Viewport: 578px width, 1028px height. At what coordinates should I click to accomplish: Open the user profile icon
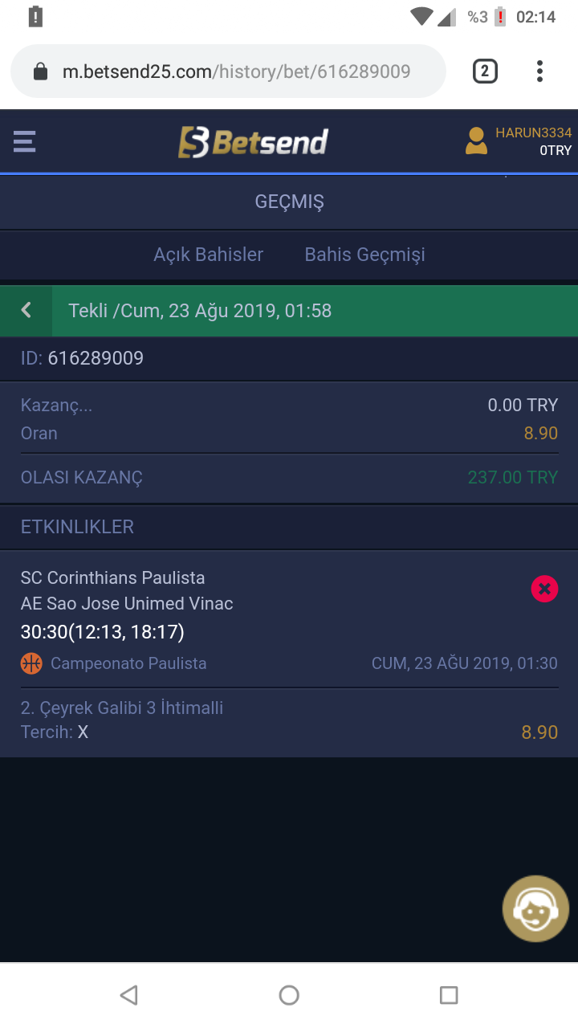coord(476,141)
